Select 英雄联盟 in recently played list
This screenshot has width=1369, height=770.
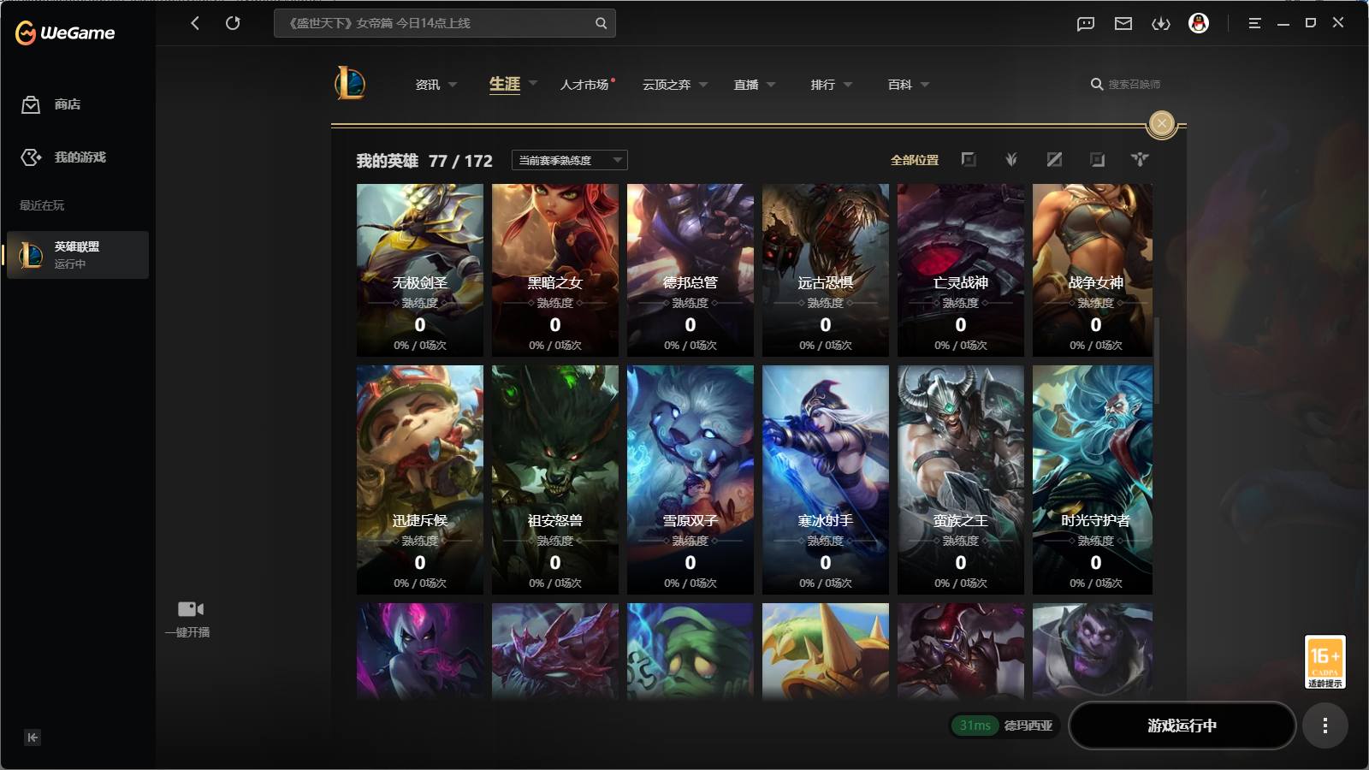click(78, 255)
